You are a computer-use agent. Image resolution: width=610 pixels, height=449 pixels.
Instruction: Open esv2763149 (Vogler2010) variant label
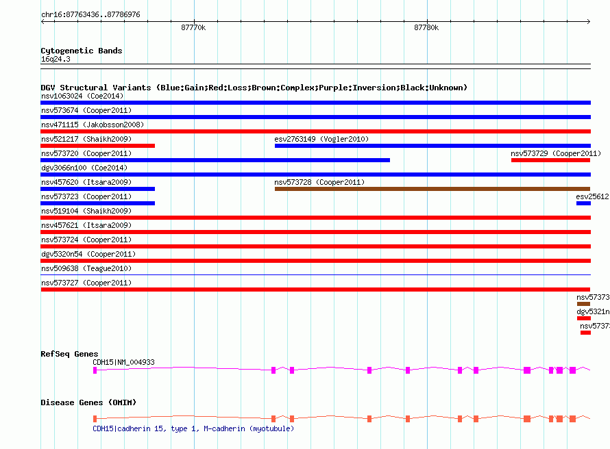click(x=321, y=139)
